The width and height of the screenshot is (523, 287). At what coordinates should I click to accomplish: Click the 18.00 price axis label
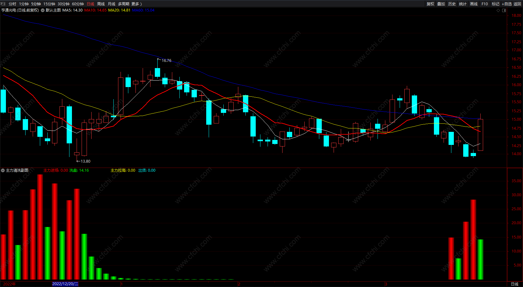[x=516, y=16]
